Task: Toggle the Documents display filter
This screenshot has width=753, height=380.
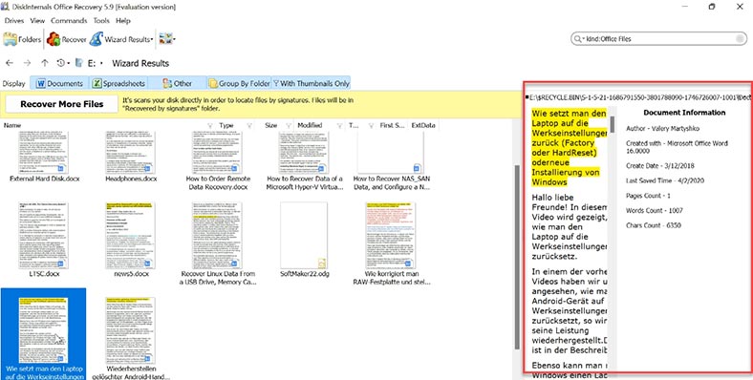Action: pos(60,83)
